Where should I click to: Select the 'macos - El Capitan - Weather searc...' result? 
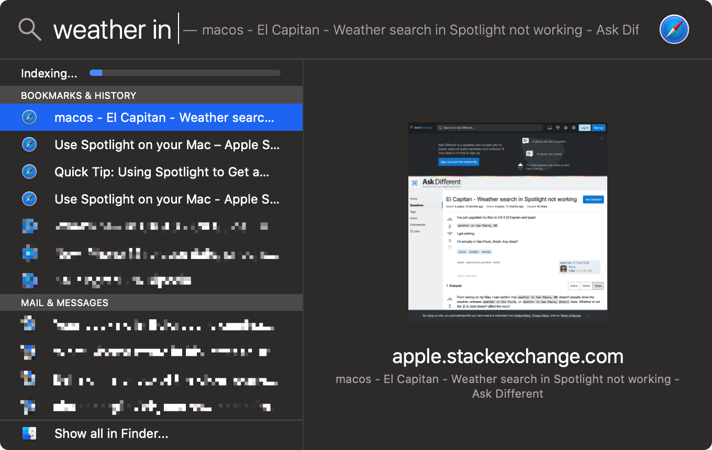click(x=151, y=117)
